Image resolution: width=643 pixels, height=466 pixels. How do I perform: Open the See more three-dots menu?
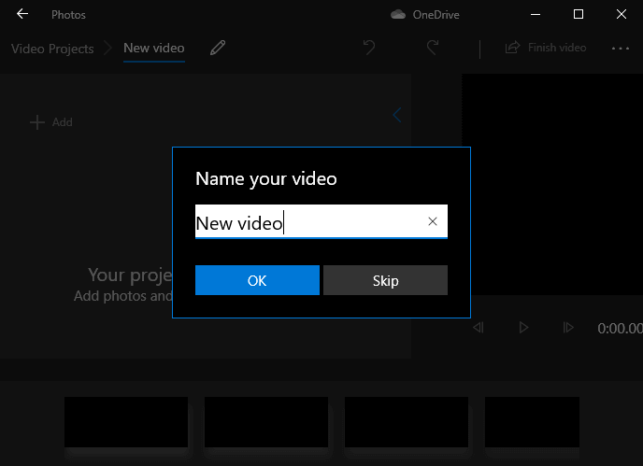coord(621,48)
